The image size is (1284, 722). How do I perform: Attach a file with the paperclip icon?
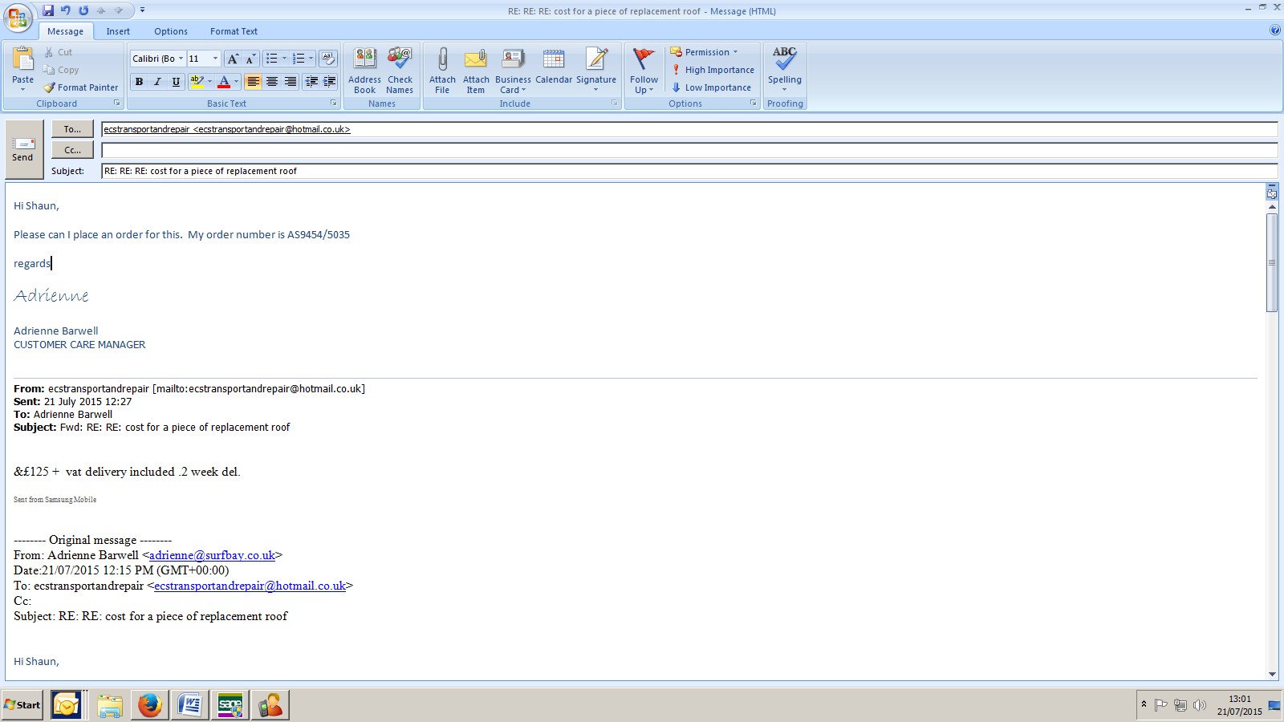coord(442,71)
